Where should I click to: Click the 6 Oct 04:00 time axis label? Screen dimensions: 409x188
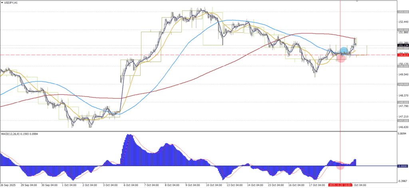(x=130, y=186)
